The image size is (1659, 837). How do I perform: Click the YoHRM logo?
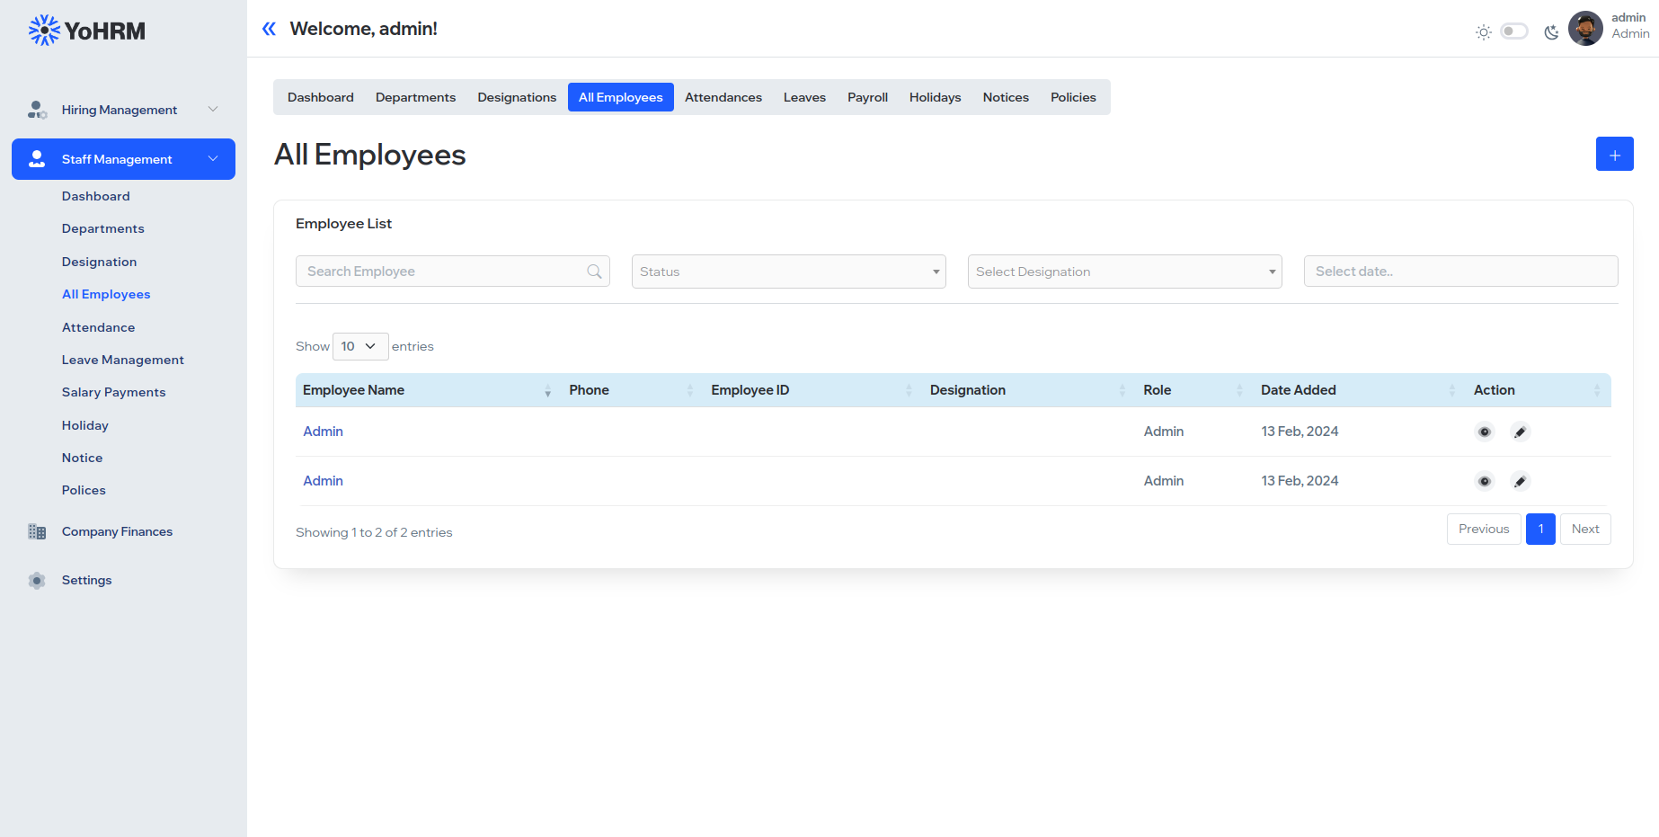[x=87, y=31]
